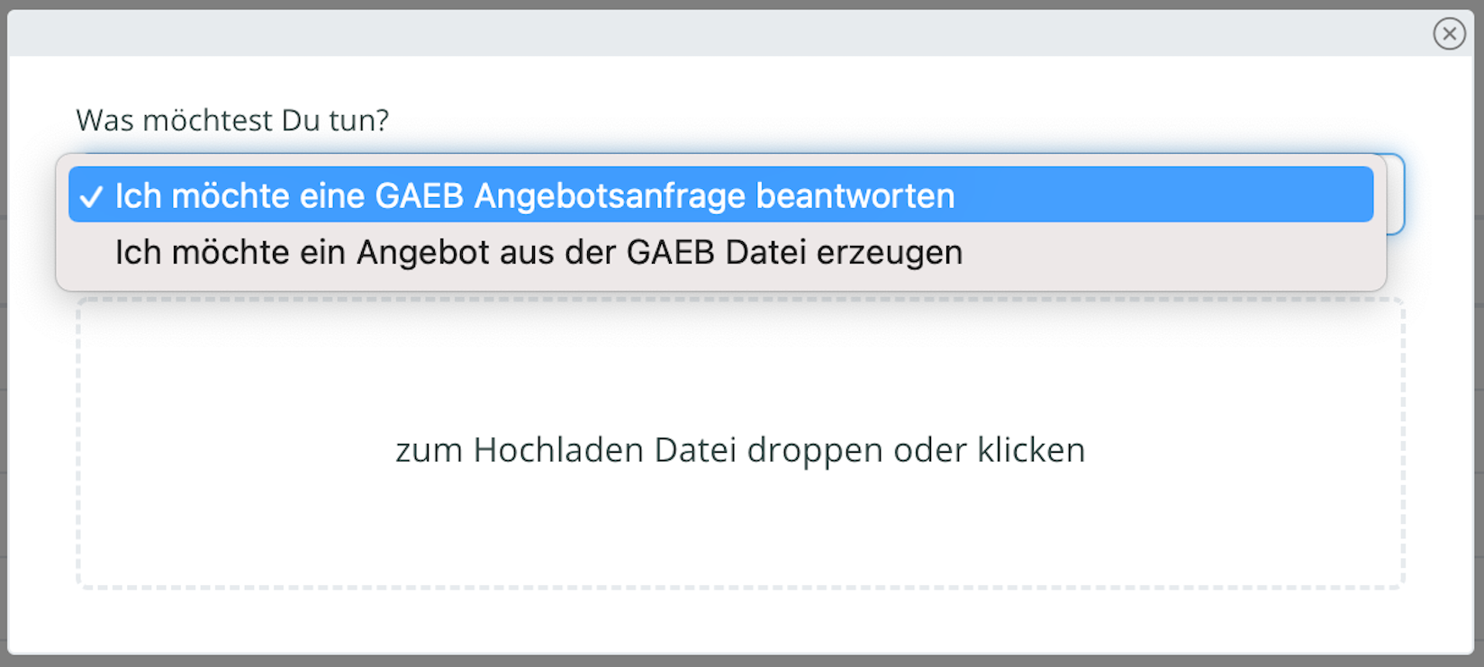Open file upload via the dashed drop zone
The width and height of the screenshot is (1484, 667).
tap(740, 443)
